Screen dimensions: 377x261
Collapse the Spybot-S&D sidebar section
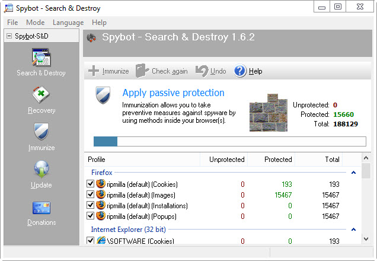pos(9,36)
